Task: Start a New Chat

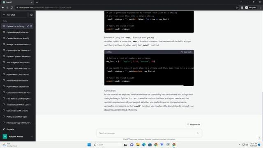Action: [x=14, y=15]
